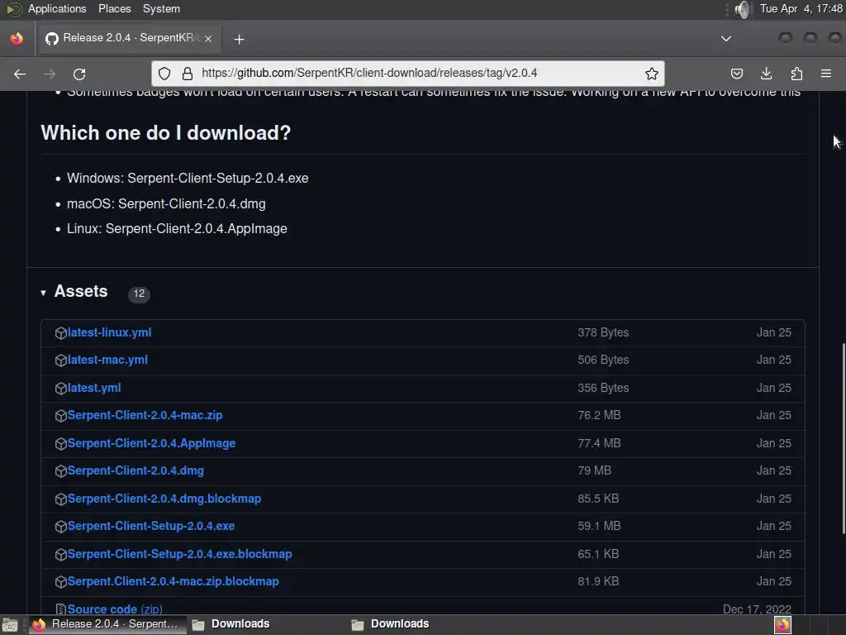Click package icon beside Serpent-Client-2.0.4.dmg.blockmap
Screen dimensions: 846x635
61,499
